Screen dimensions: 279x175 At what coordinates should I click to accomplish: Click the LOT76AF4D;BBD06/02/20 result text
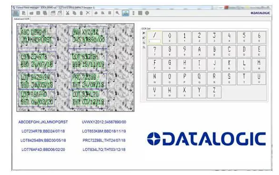click(x=43, y=150)
